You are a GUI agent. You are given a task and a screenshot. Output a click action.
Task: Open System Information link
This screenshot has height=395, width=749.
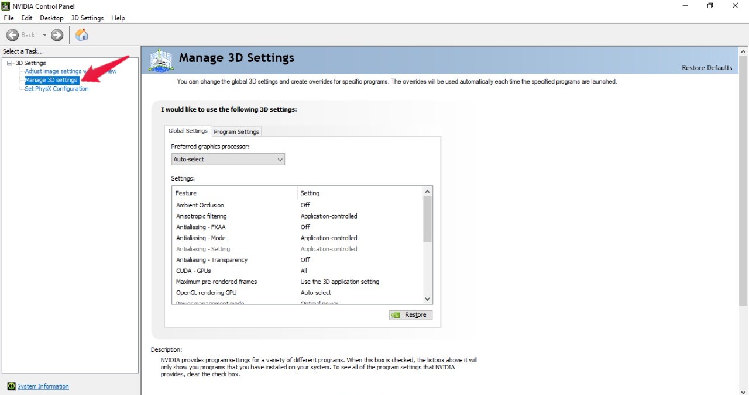(43, 386)
